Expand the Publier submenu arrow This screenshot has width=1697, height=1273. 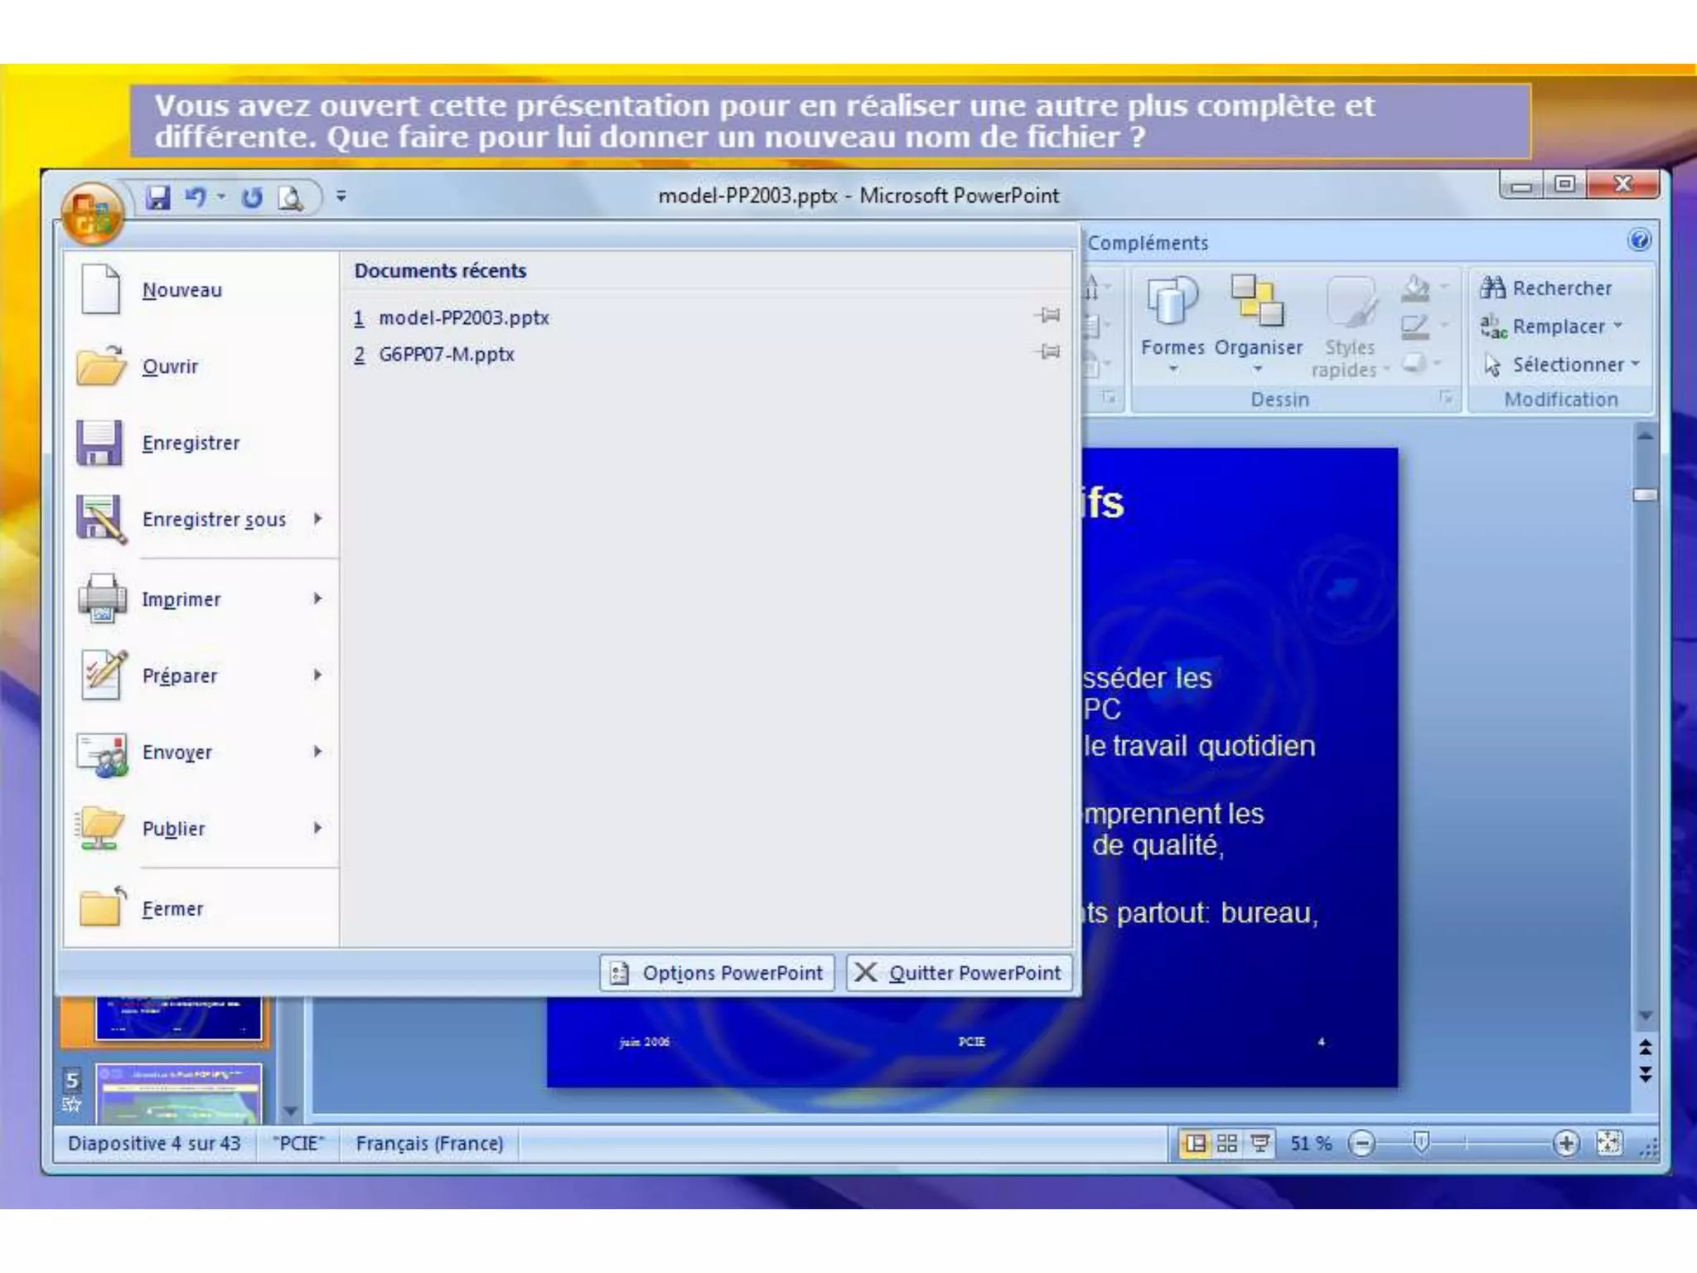tap(318, 828)
